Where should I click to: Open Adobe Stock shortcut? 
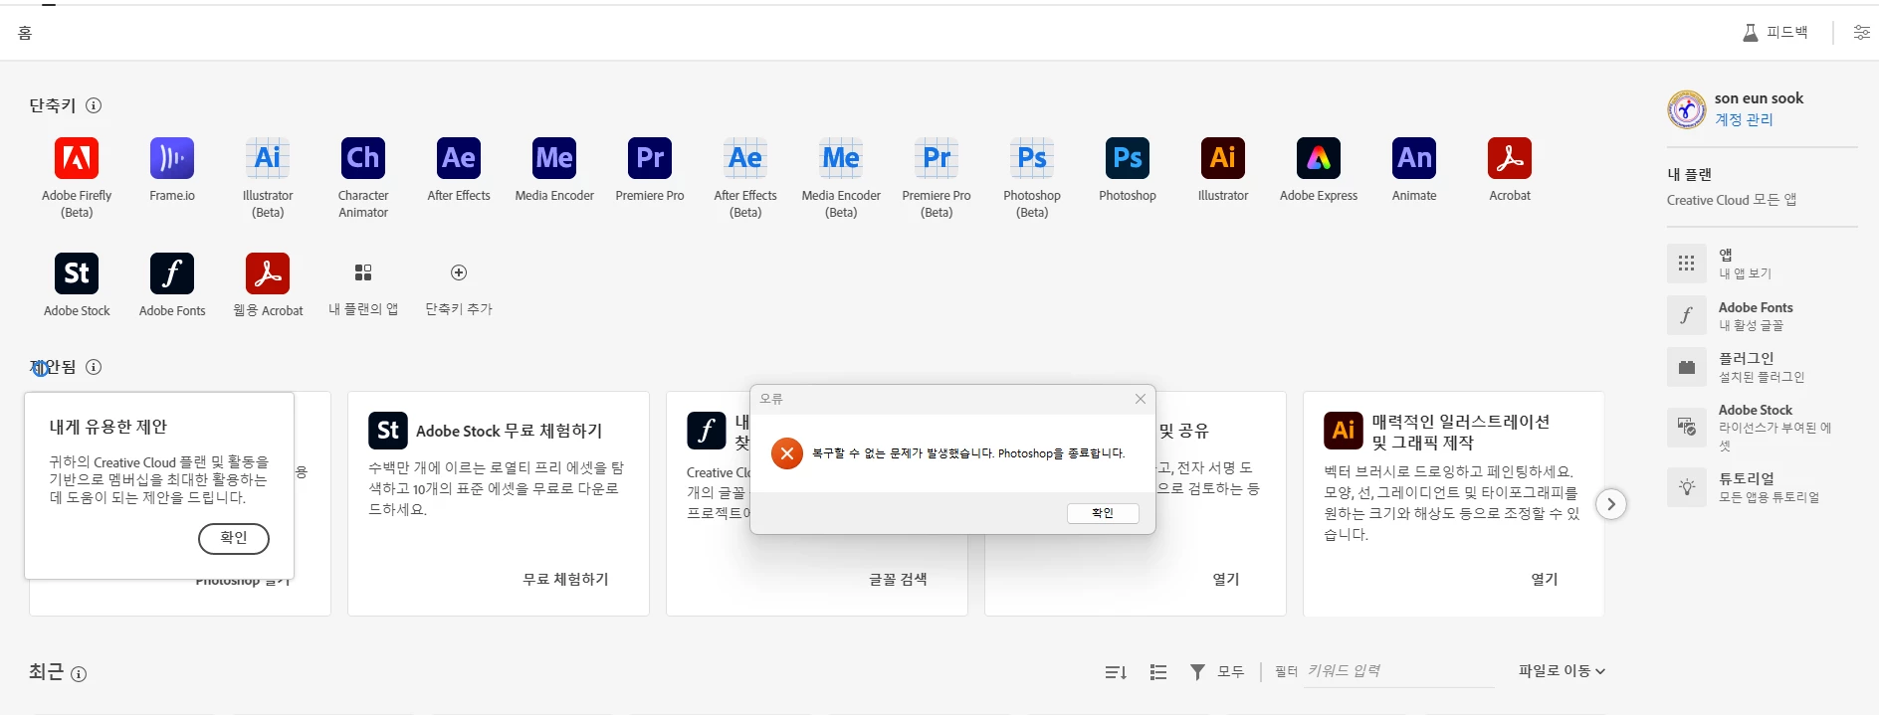click(x=77, y=273)
